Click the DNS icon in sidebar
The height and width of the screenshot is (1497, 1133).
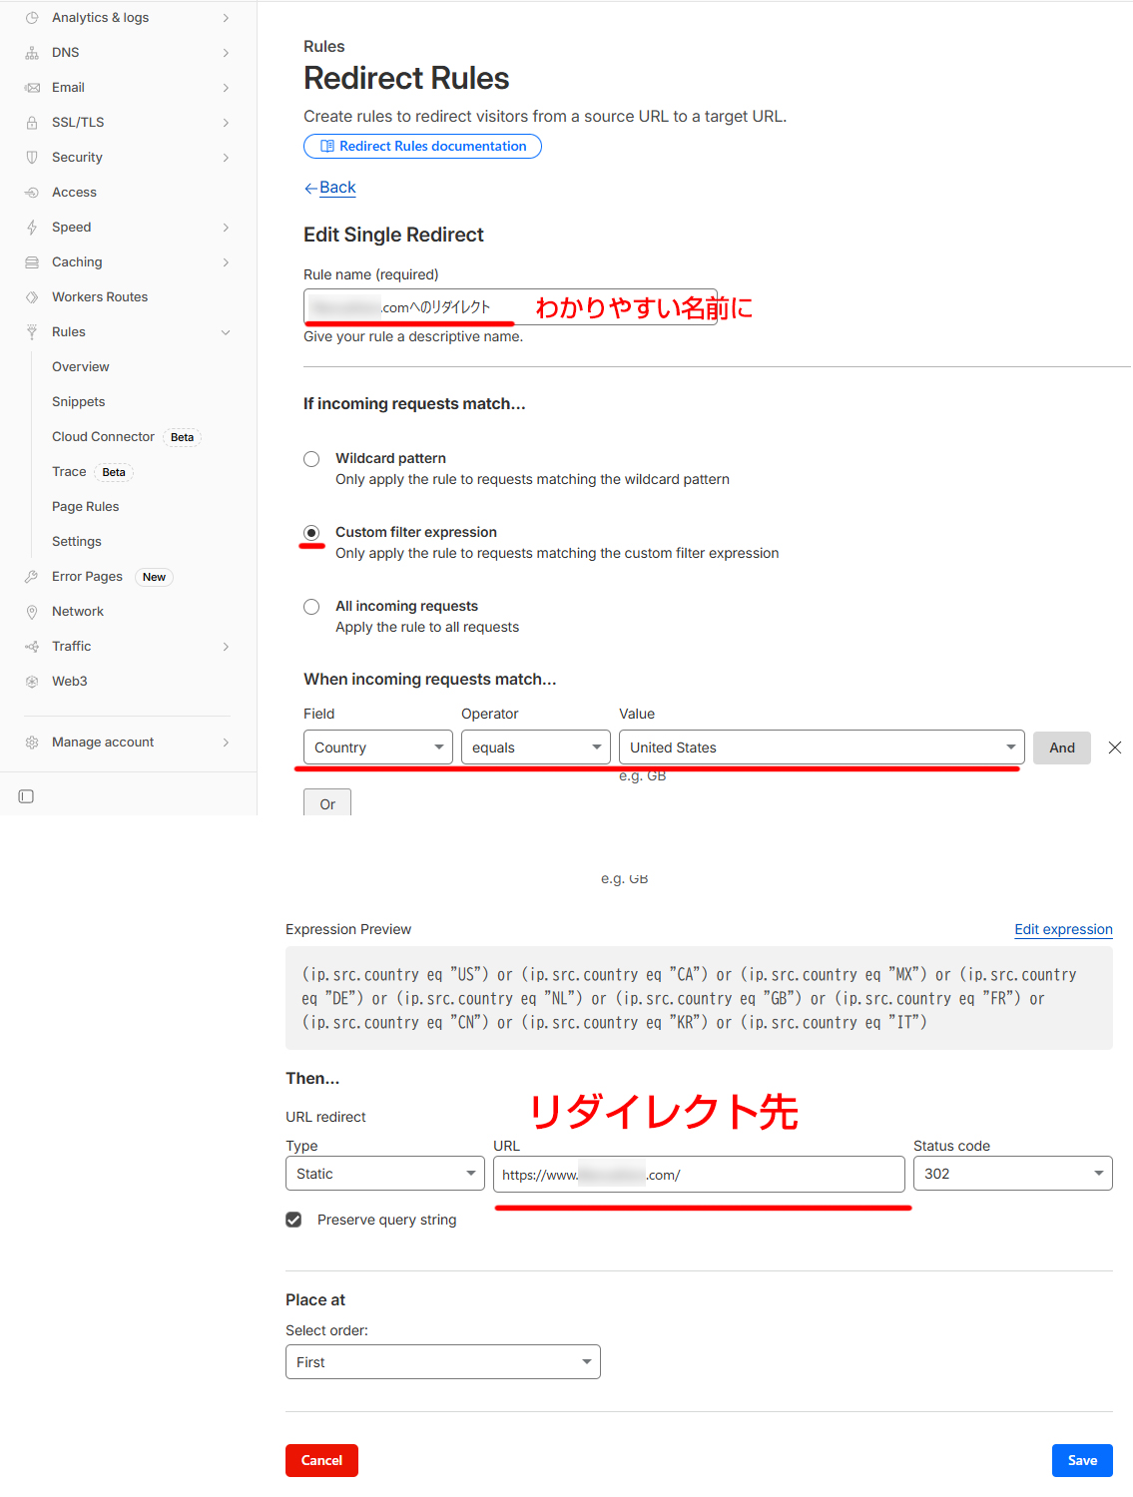(x=32, y=53)
